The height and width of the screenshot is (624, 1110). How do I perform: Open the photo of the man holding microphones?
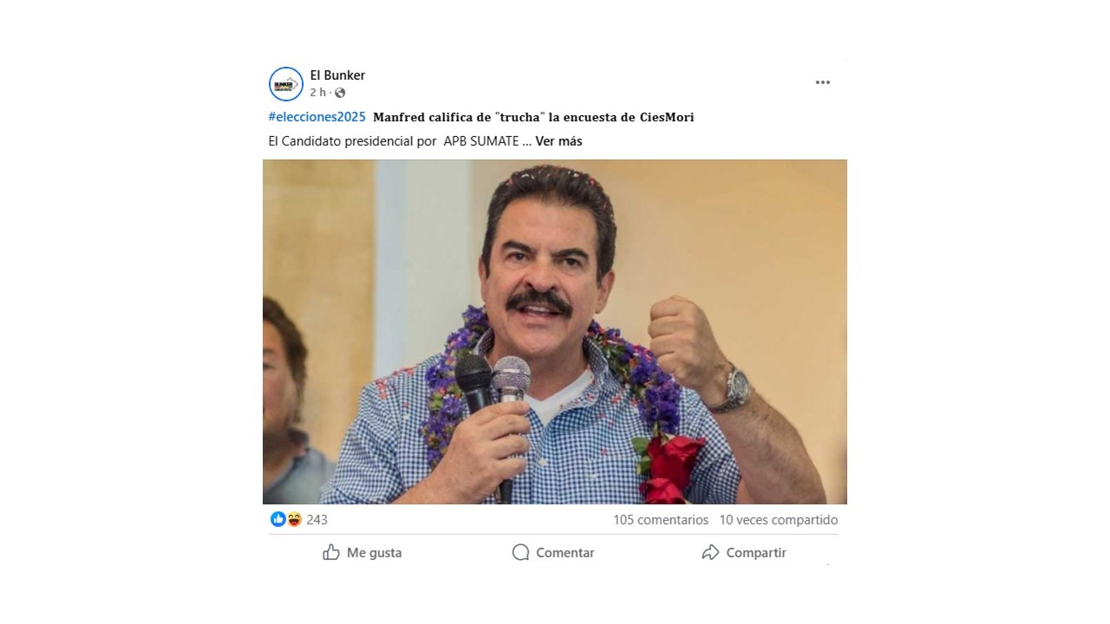coord(555,332)
